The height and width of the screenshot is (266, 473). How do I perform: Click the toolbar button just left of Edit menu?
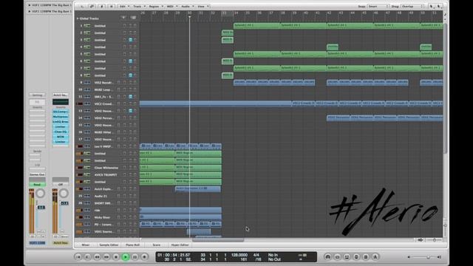coord(111,7)
